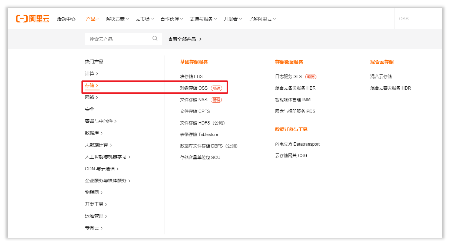Screen dimensions: 450x246
Task: Select 大数据计算 category
Action: [98, 145]
